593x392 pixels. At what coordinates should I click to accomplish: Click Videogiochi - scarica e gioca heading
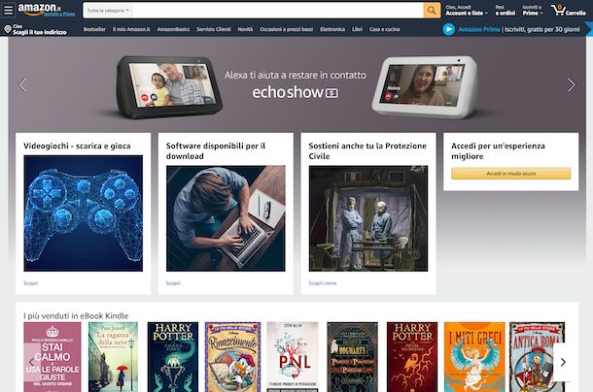click(x=77, y=146)
